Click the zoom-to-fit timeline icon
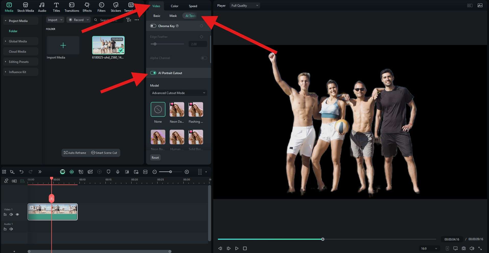This screenshot has width=489, height=253. (x=145, y=172)
